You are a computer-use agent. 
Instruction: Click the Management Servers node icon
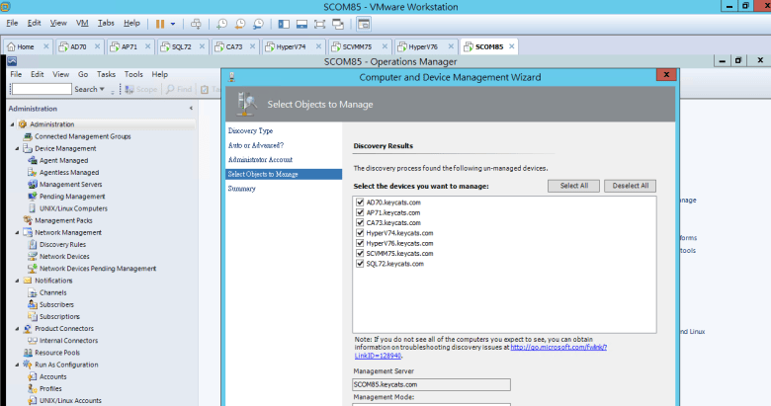pyautogui.click(x=33, y=184)
